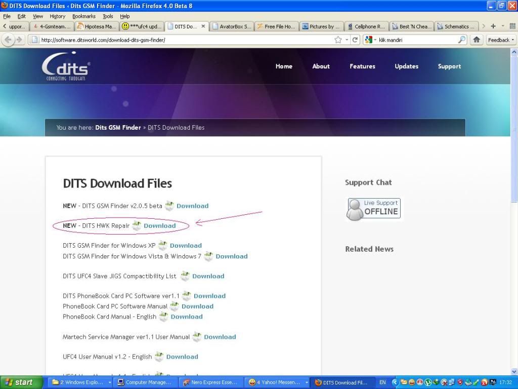Open the Feedback dropdown button

tap(501, 40)
